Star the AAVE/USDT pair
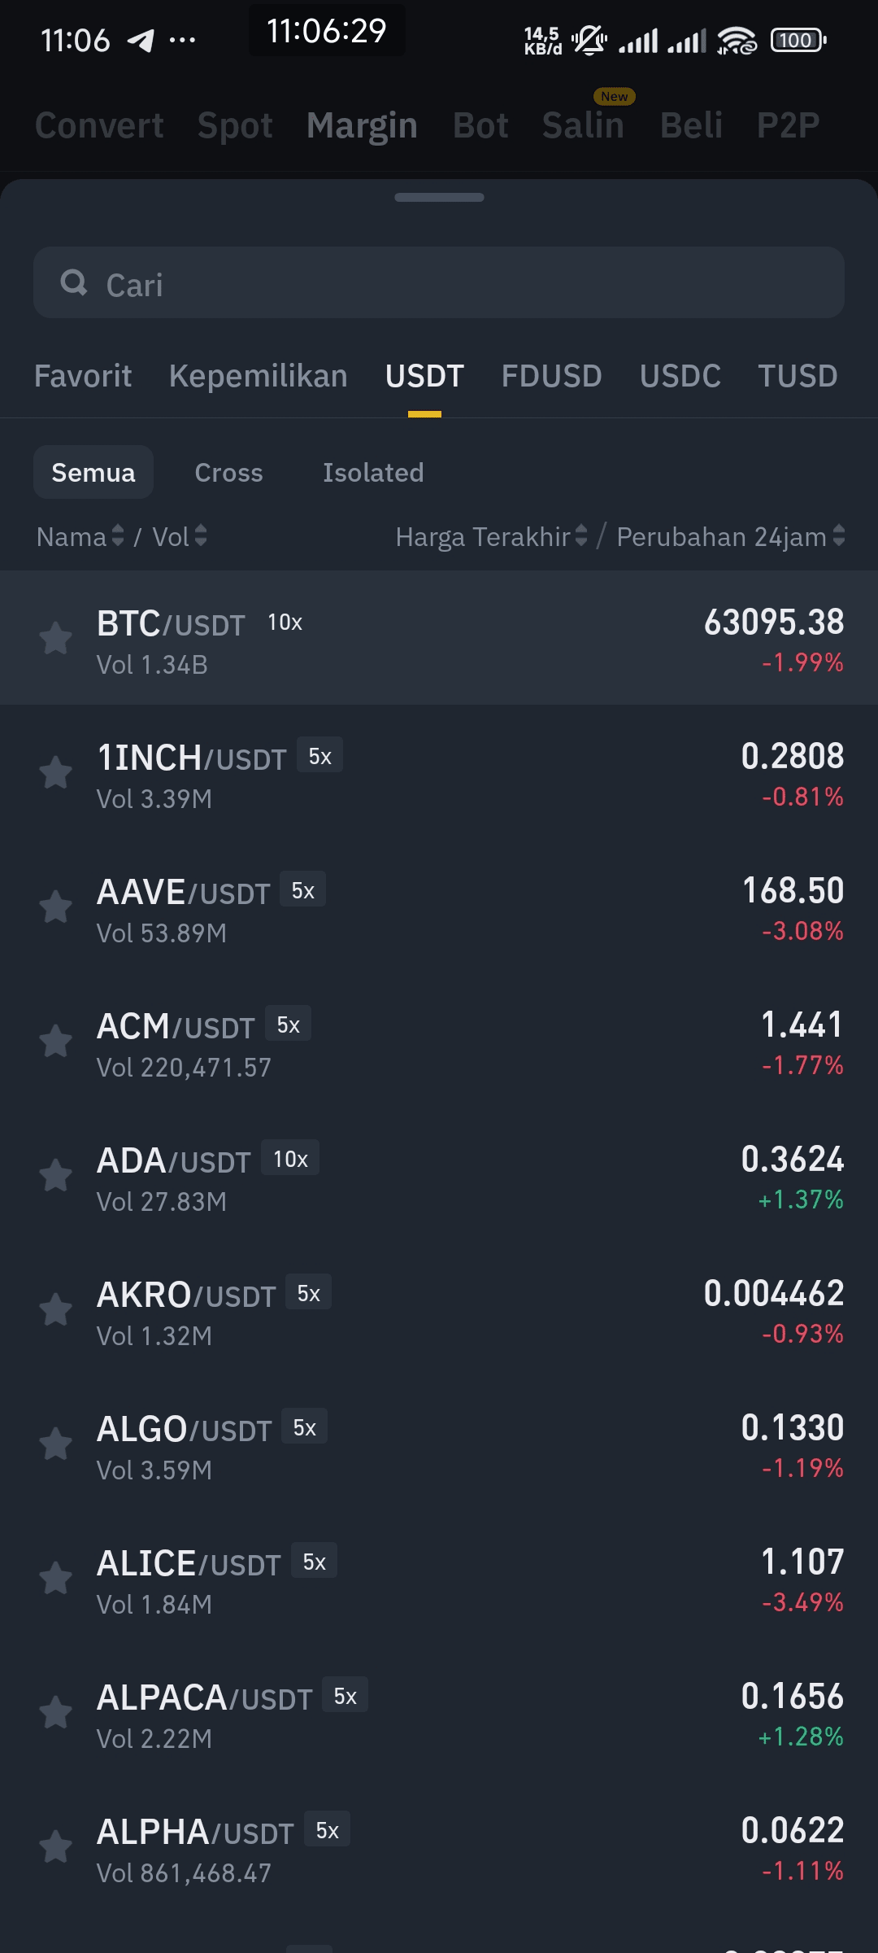Screen dimensions: 878x1953 tap(56, 907)
